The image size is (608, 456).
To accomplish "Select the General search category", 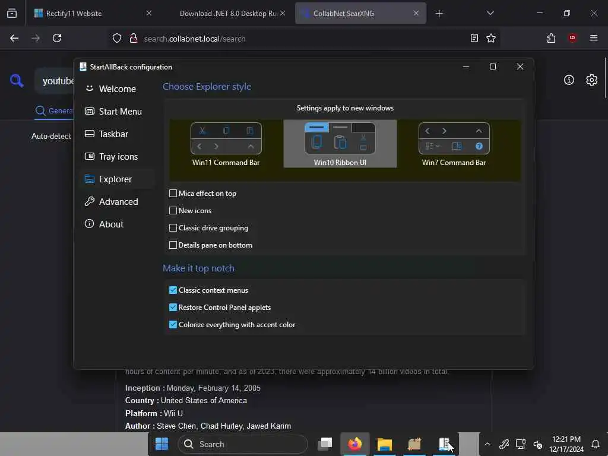I will [x=54, y=111].
